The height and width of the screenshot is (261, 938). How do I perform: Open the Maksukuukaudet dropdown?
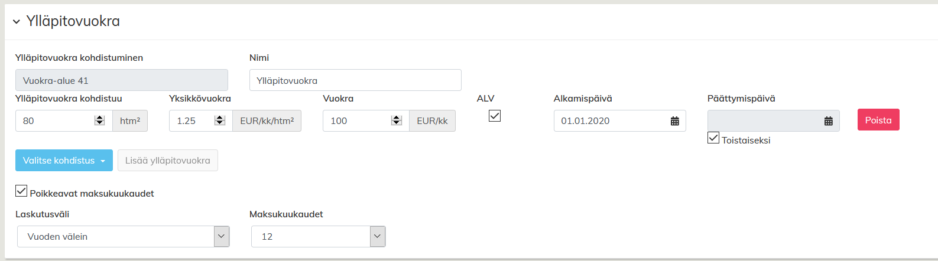[x=318, y=237]
